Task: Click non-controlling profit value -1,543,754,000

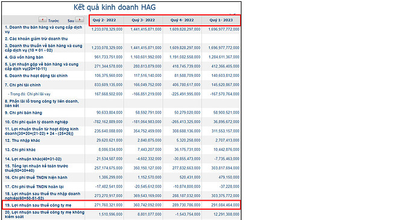Action: point(188,215)
